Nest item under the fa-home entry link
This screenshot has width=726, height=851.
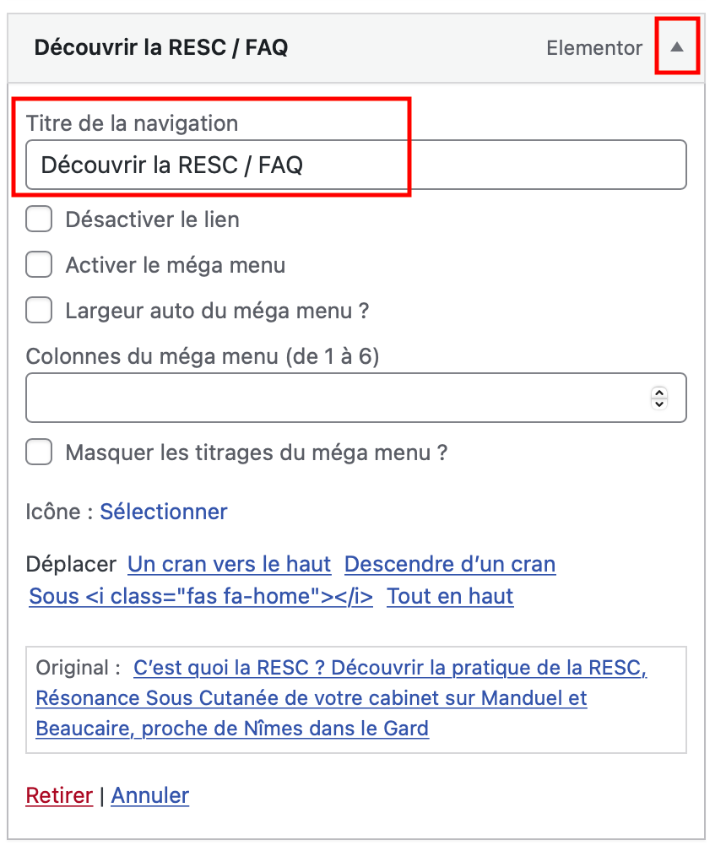tap(201, 596)
